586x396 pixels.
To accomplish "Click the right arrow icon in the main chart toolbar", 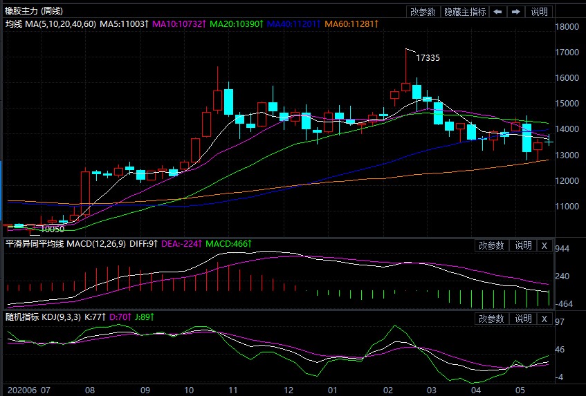I will [516, 12].
